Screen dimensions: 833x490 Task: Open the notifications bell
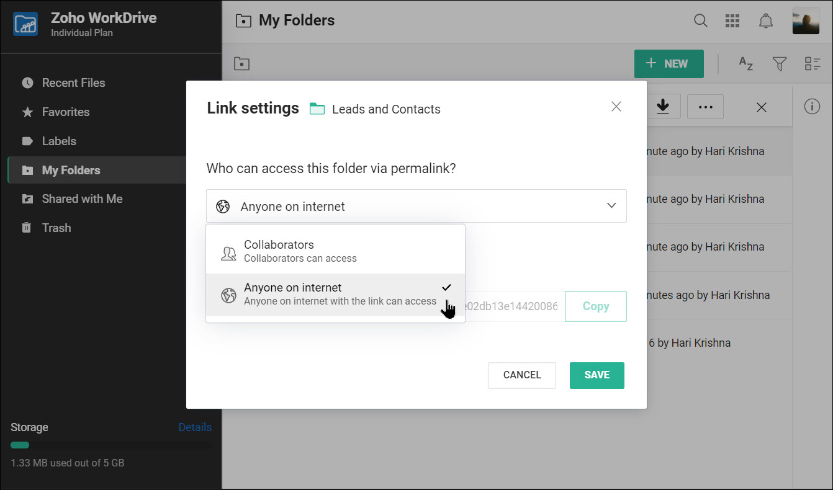pos(766,20)
